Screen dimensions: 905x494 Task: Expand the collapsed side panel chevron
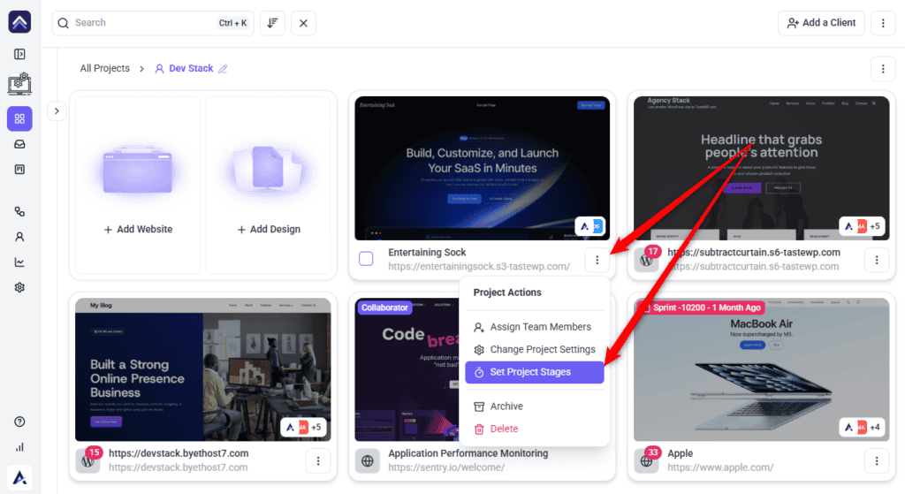click(x=57, y=110)
